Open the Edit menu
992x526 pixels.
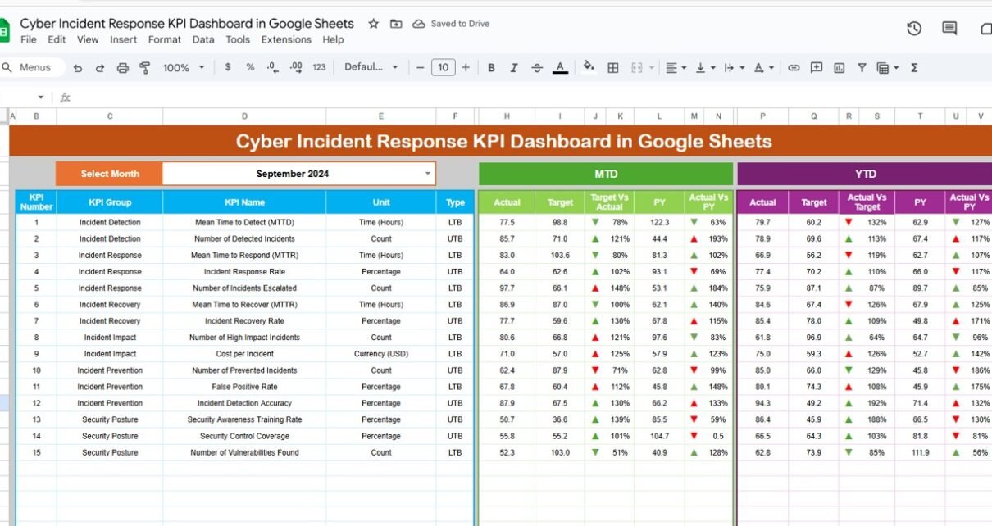[57, 39]
